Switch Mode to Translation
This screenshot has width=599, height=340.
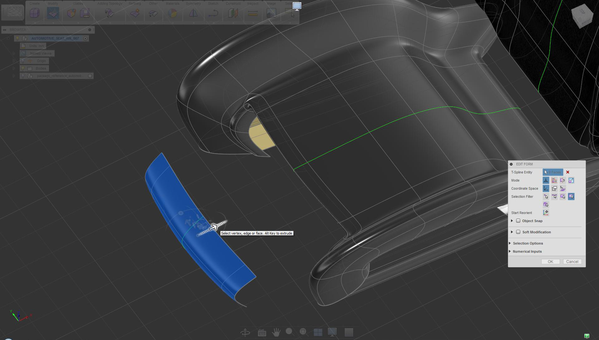coord(554,180)
